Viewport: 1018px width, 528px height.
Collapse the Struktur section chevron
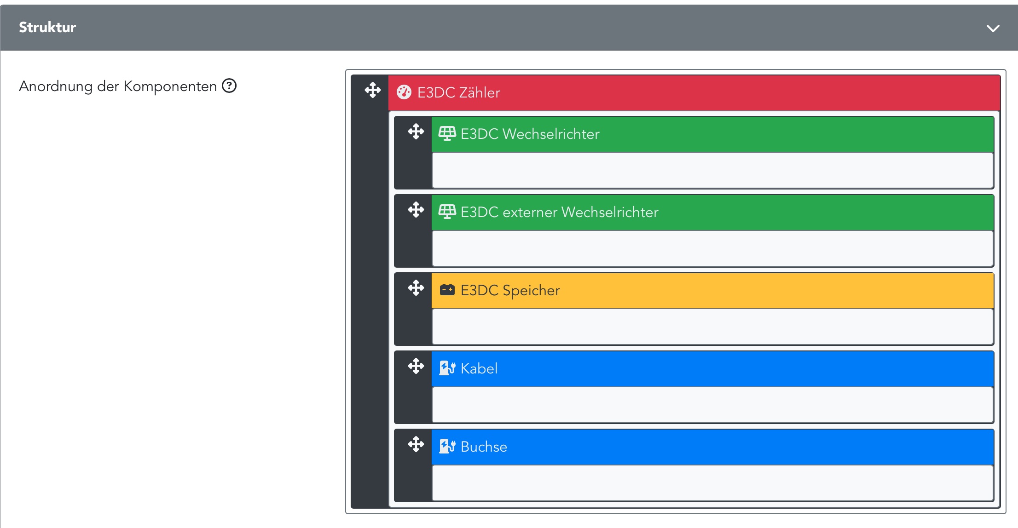(993, 29)
